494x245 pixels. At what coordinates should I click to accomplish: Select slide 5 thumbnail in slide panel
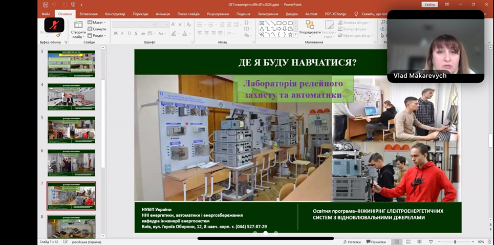pyautogui.click(x=71, y=129)
